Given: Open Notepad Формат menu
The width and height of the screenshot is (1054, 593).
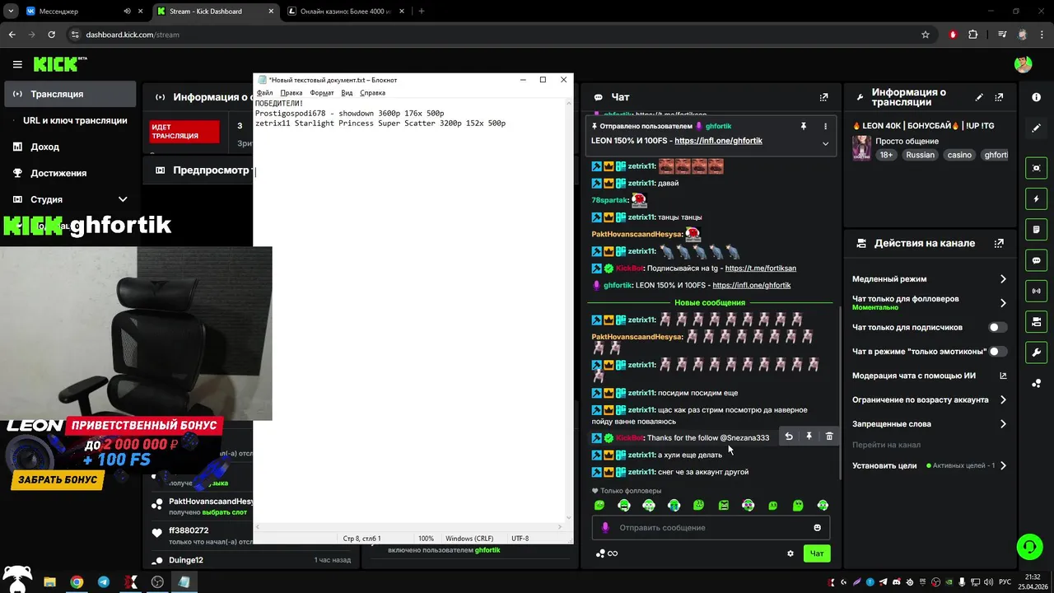Looking at the screenshot, I should 322,93.
